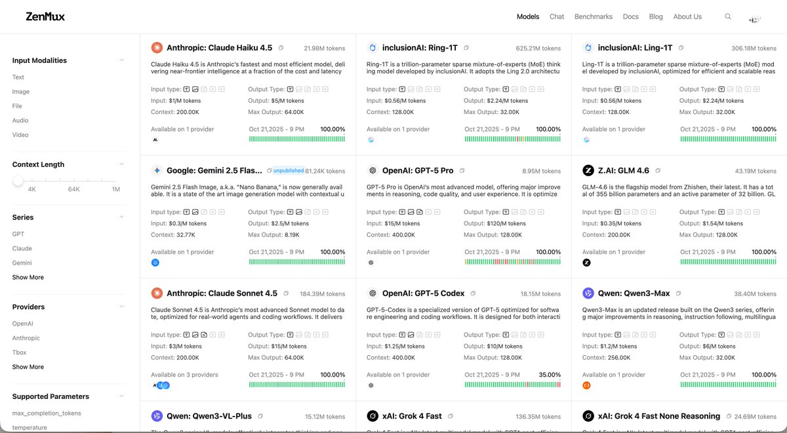This screenshot has height=433, width=787.
Task: Open the Anthropic: Claude Haiku 4.5 model page
Action: click(220, 48)
